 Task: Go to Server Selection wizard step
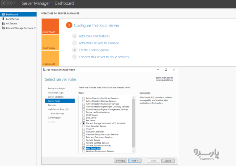(x=56, y=97)
